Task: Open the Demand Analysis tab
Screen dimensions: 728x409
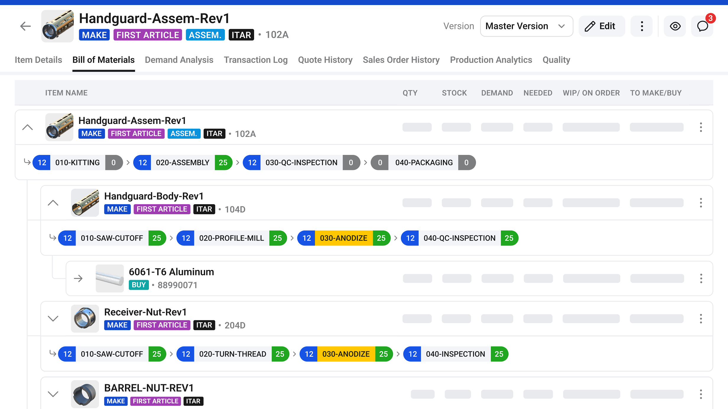Action: coord(179,60)
